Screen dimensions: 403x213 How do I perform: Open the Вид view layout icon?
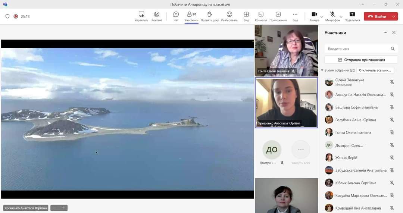(246, 15)
